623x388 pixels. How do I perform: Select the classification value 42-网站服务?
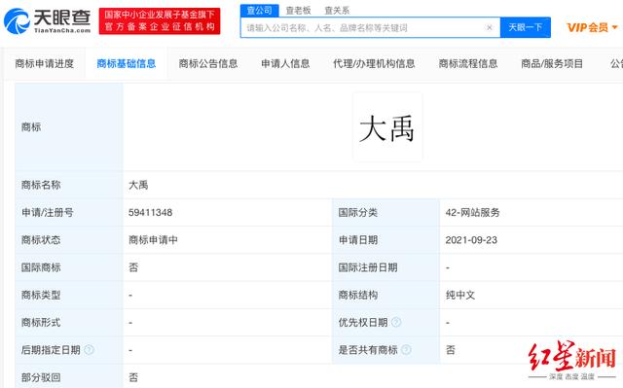click(x=472, y=213)
